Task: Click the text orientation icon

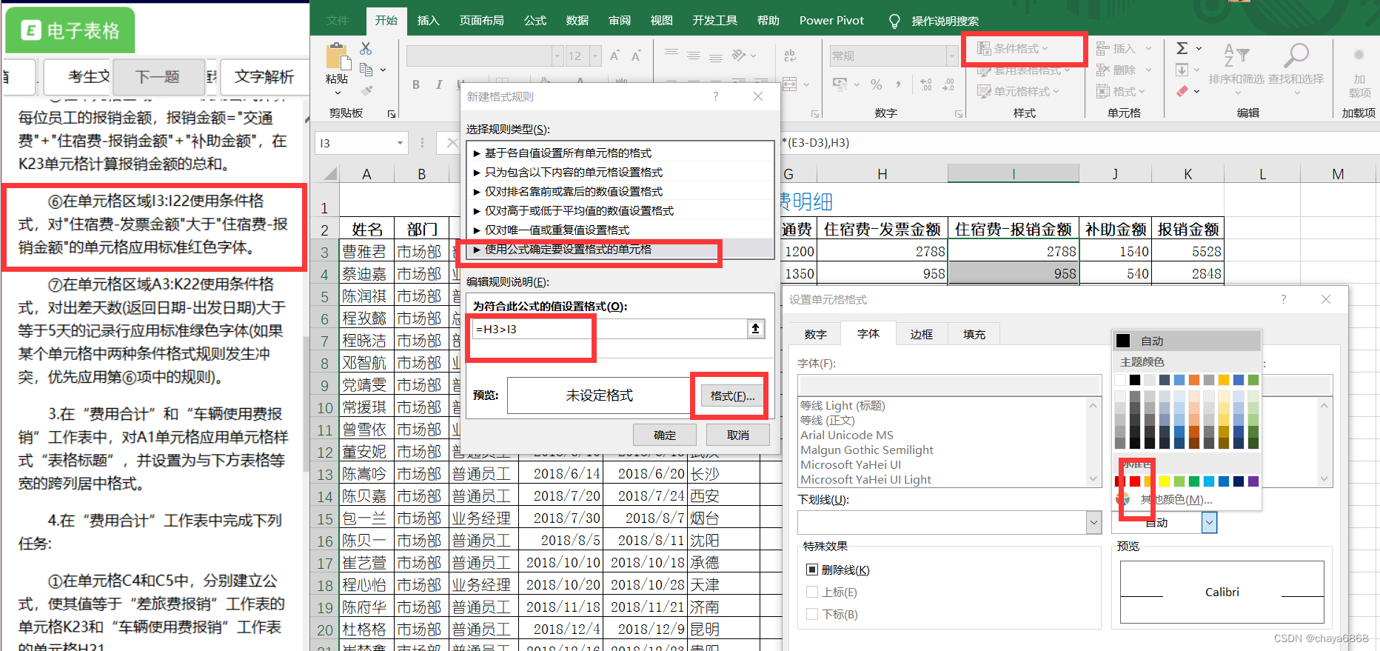Action: pos(739,55)
